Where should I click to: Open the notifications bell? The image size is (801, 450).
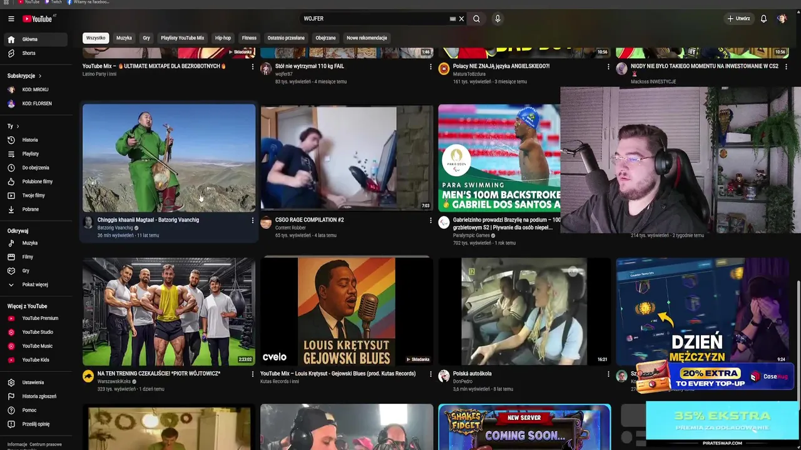(763, 19)
